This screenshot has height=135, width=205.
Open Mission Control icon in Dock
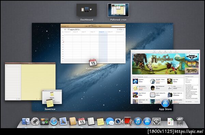[x=44, y=121]
